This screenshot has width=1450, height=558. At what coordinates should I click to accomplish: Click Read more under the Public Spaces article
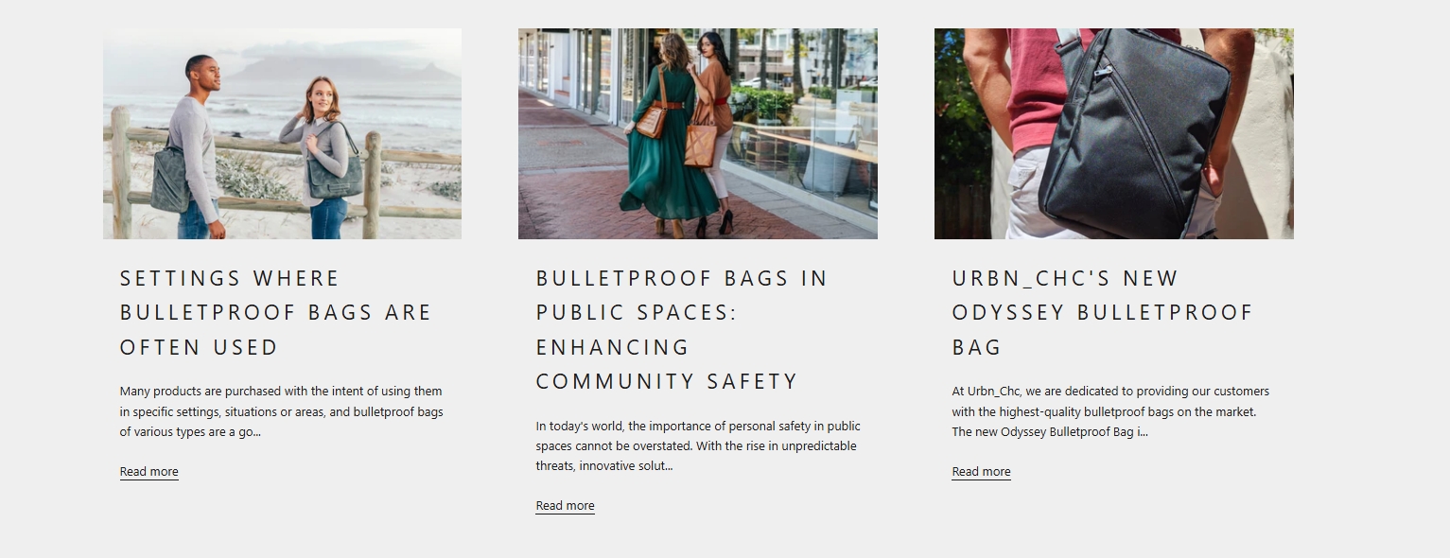[565, 506]
